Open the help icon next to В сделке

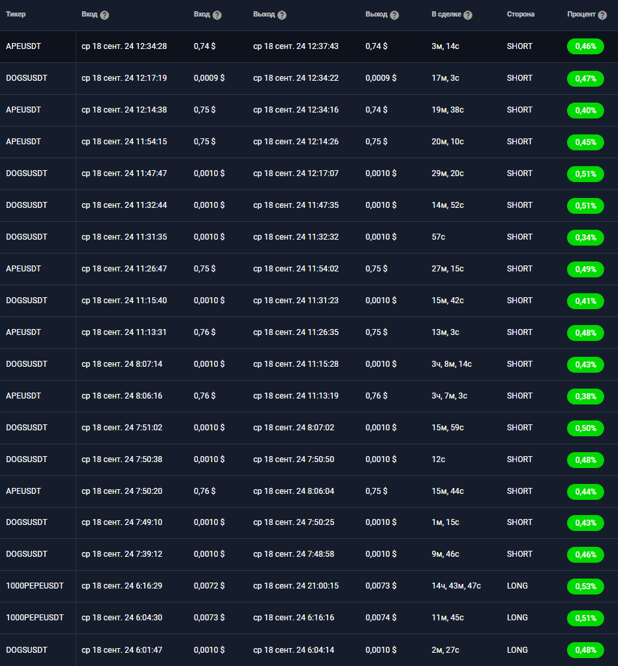pyautogui.click(x=468, y=15)
